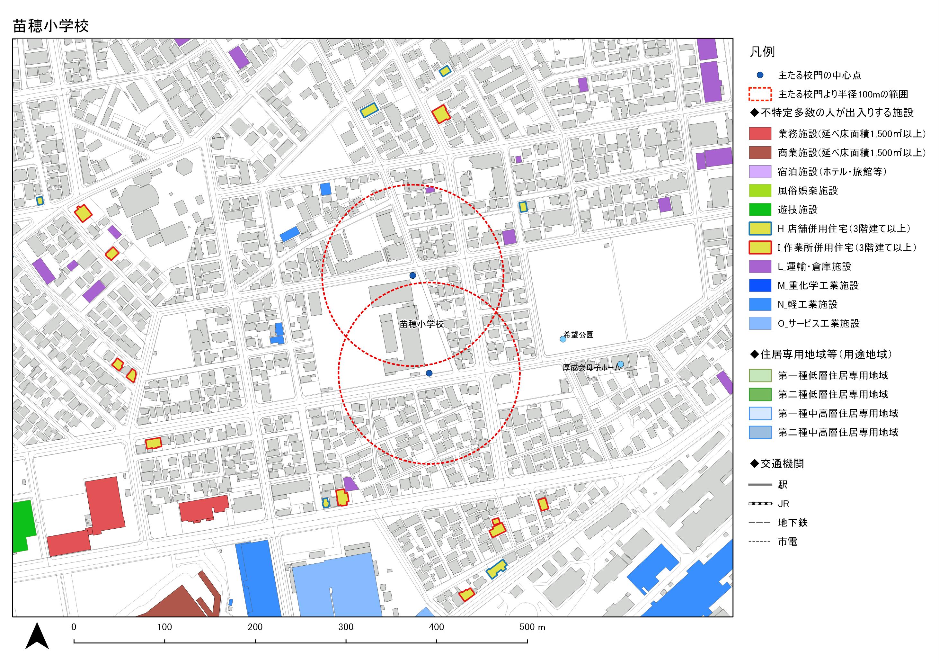This screenshot has width=939, height=664.
Task: Click the 風俗娯楽施設 legend text
Action: (x=808, y=191)
